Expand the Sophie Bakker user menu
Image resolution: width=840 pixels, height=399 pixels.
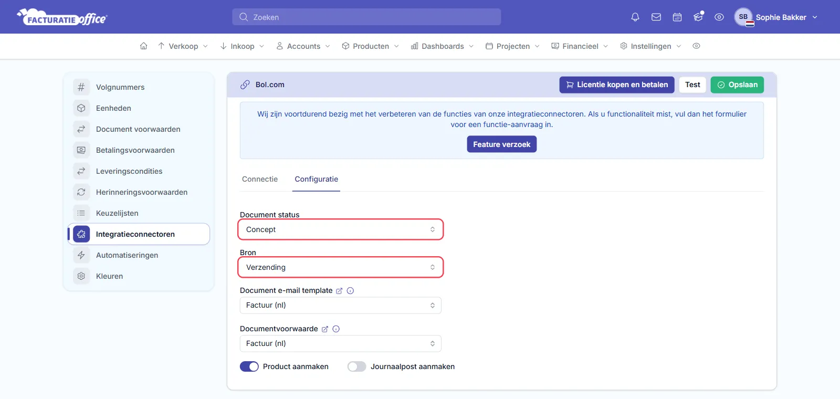pyautogui.click(x=776, y=17)
